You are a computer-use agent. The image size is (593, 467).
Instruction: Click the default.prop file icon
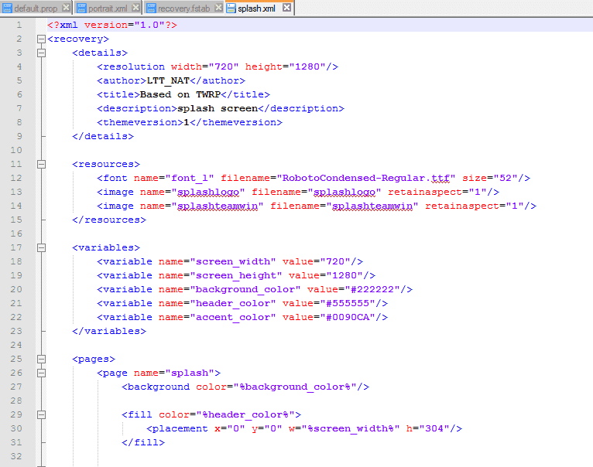(7, 9)
